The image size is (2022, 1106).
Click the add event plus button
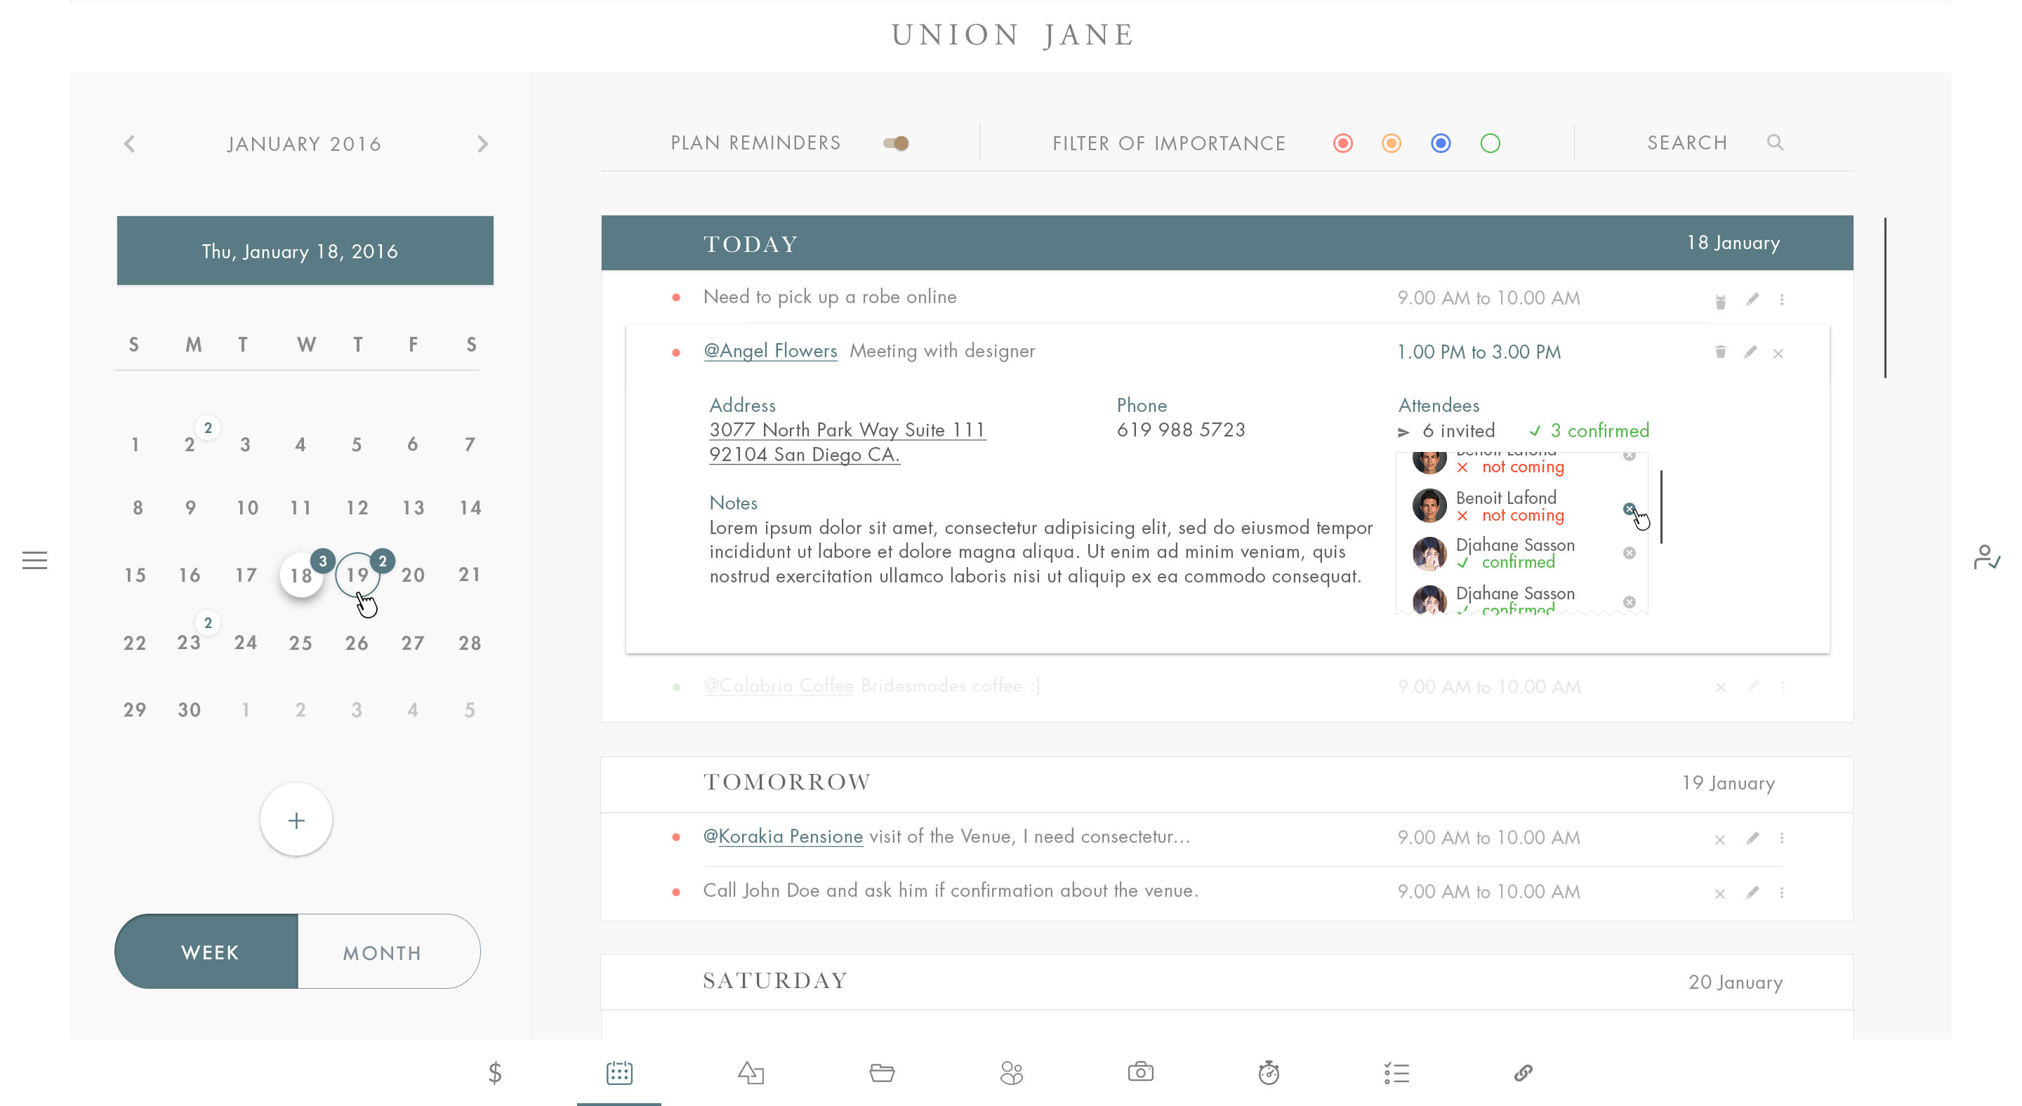(296, 820)
